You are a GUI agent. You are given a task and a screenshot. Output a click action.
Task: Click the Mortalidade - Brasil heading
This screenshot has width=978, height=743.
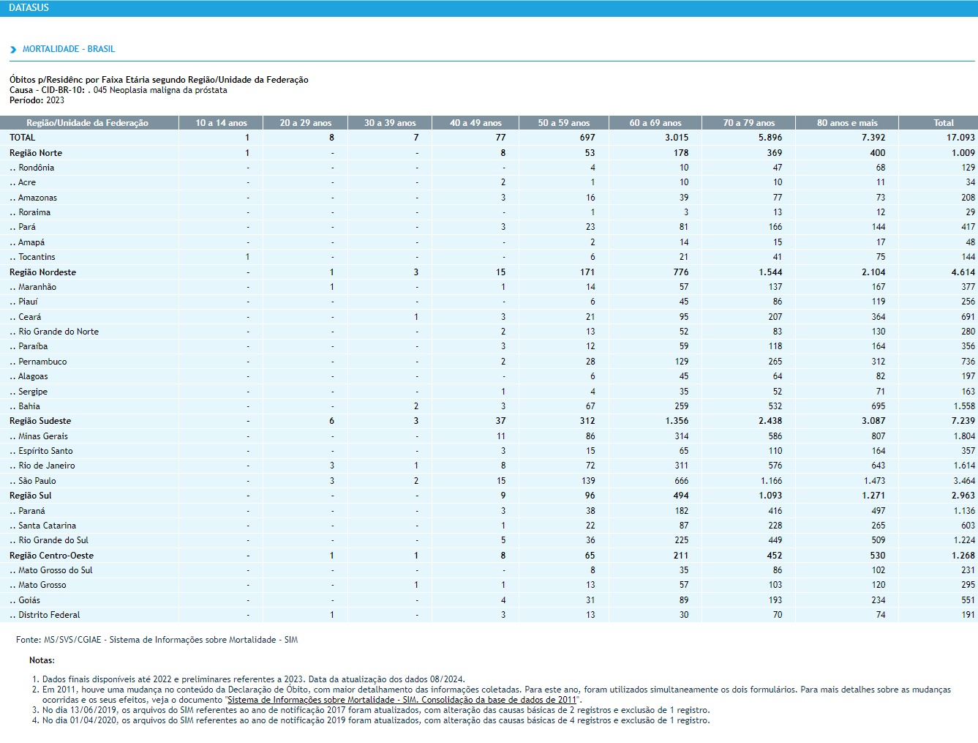69,49
